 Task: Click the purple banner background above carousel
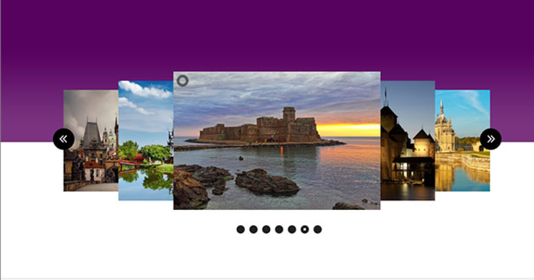coord(267,34)
